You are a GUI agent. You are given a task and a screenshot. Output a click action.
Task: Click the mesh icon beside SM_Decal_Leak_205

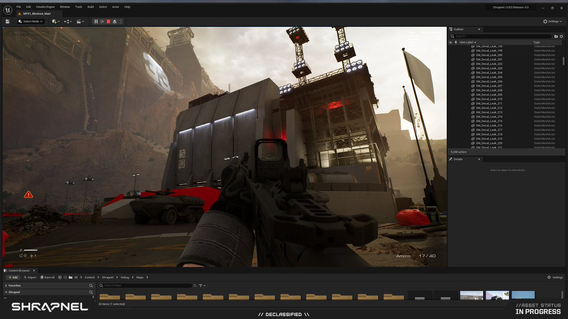[x=472, y=77]
